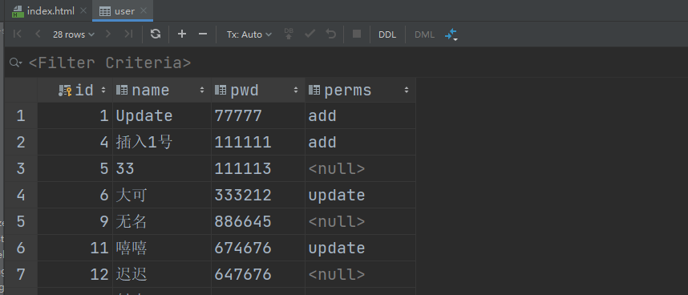Select row number 1 header
Screen dimensions: 688x295
point(21,115)
